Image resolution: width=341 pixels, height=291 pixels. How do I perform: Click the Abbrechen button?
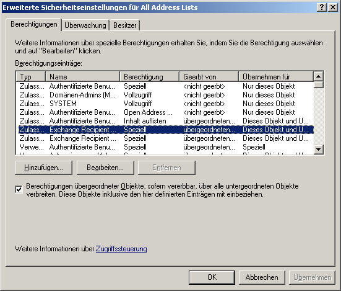click(262, 277)
